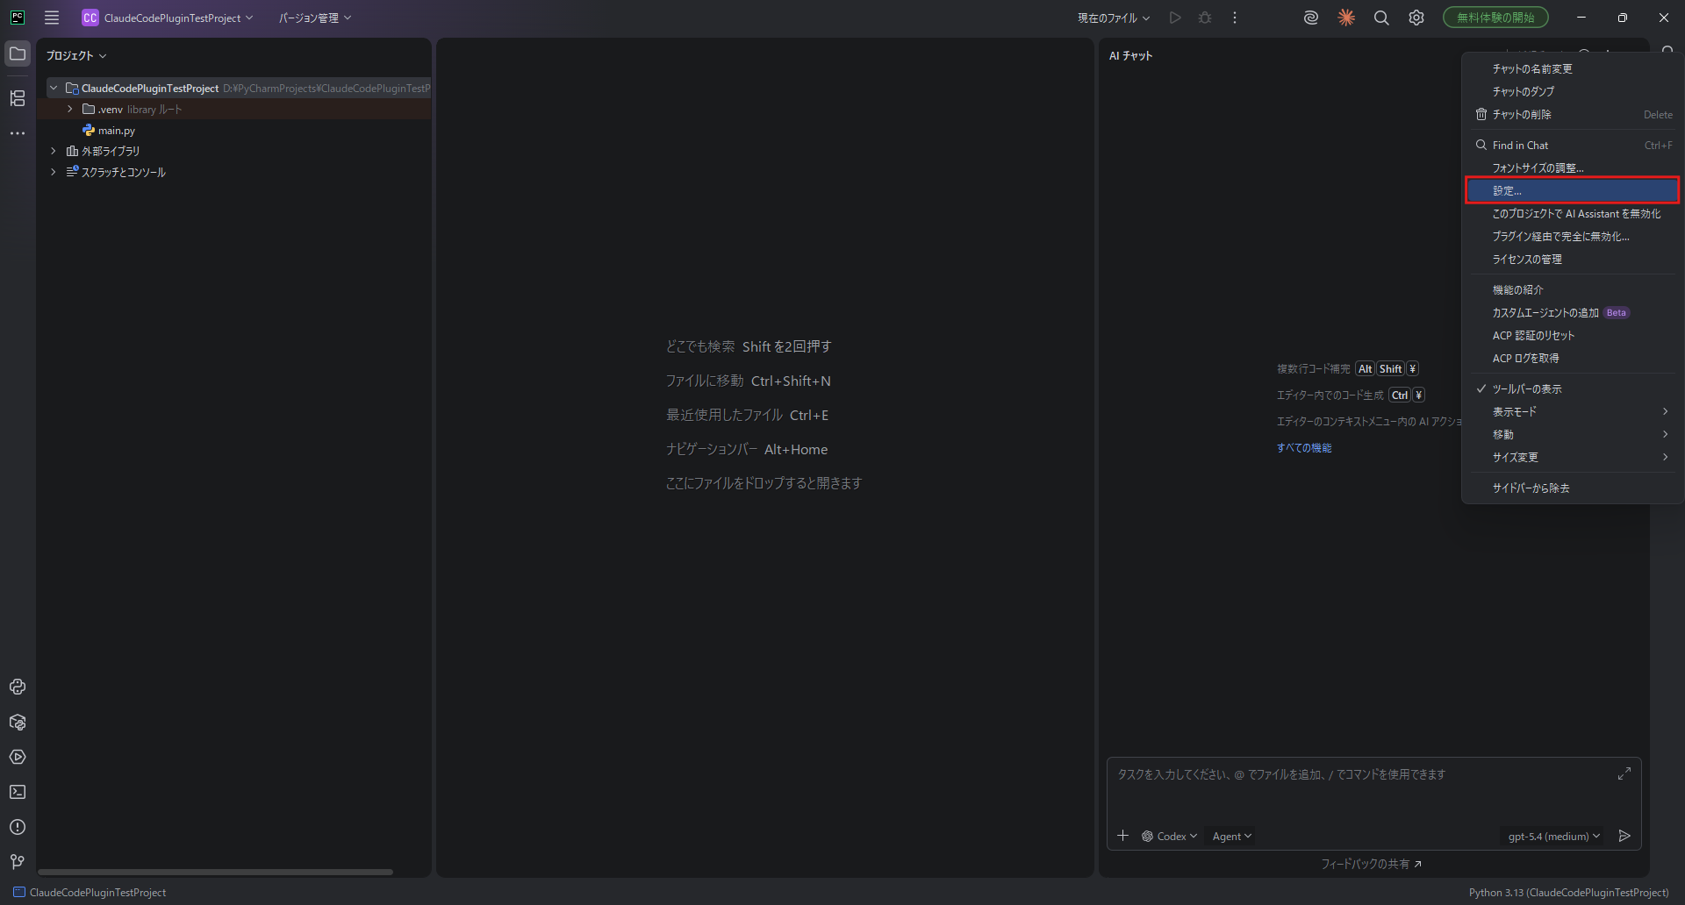The height and width of the screenshot is (905, 1685).
Task: Choose チャットの削除 from the menu
Action: click(x=1522, y=115)
